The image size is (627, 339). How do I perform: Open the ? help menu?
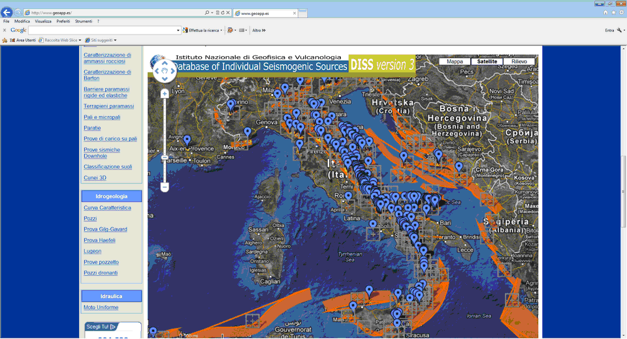pos(98,21)
